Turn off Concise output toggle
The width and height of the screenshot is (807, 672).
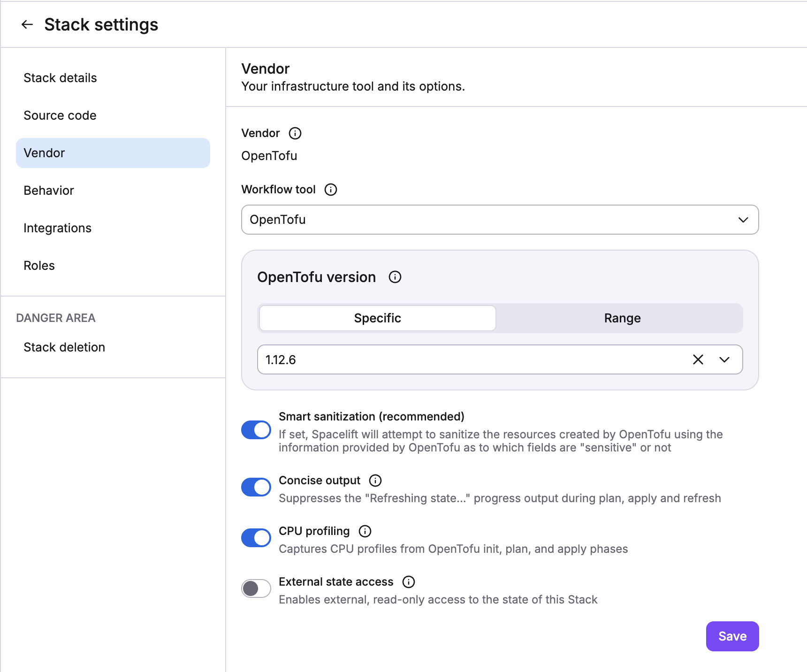click(x=256, y=487)
